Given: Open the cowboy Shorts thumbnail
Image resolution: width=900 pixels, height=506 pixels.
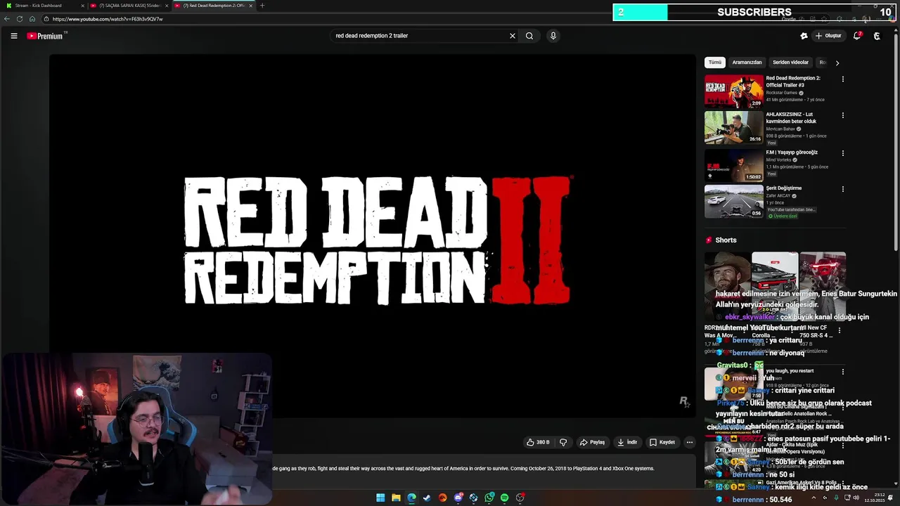Looking at the screenshot, I should pos(727,287).
